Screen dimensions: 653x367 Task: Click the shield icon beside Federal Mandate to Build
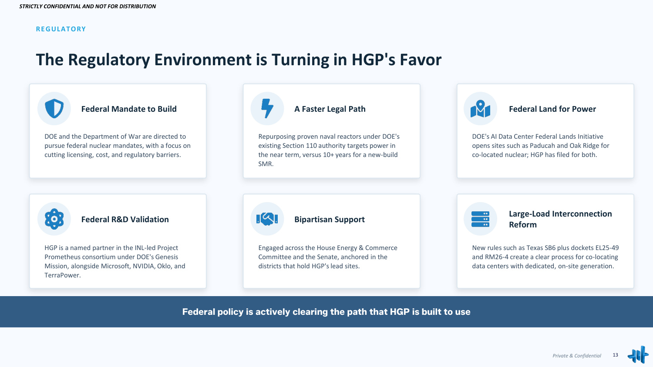point(54,109)
